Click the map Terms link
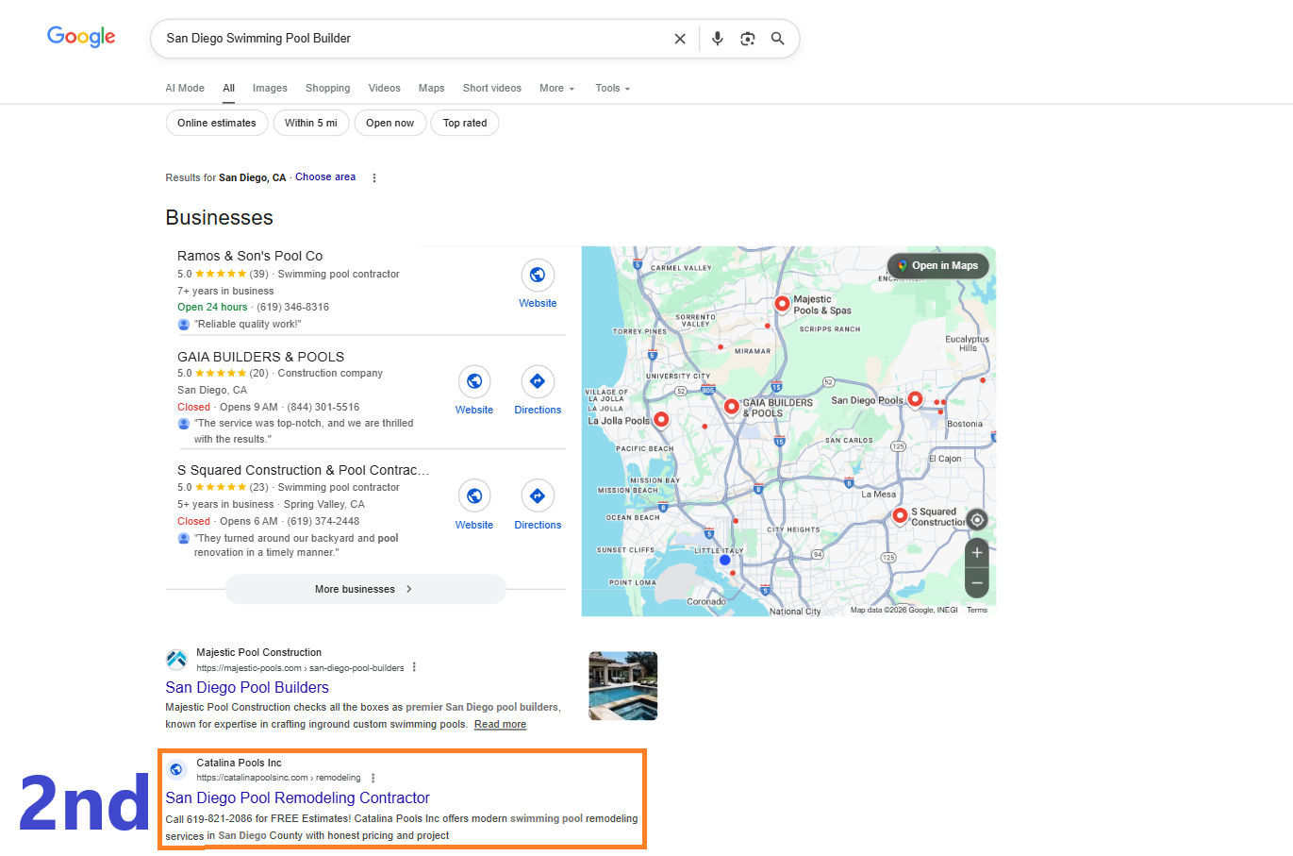The height and width of the screenshot is (856, 1293). click(x=977, y=610)
